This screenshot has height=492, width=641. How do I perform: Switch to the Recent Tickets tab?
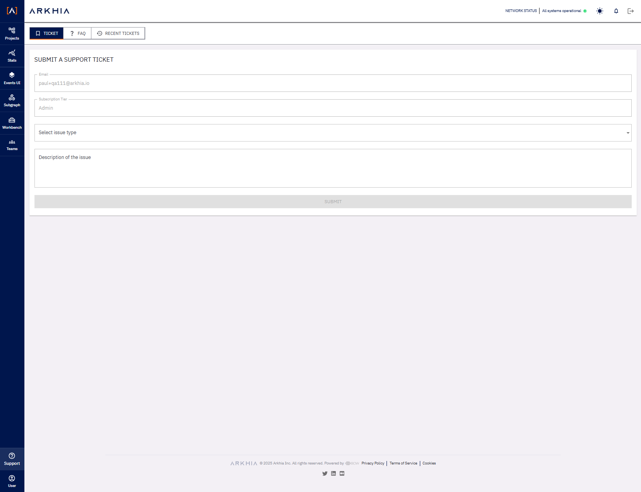click(x=118, y=33)
